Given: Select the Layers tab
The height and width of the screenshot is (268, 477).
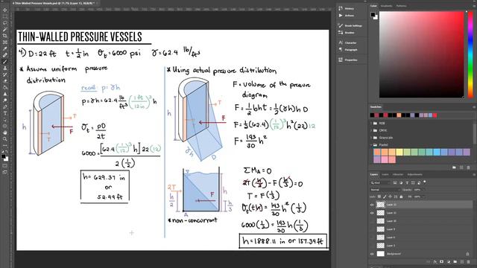Looking at the screenshot, I should (374, 174).
